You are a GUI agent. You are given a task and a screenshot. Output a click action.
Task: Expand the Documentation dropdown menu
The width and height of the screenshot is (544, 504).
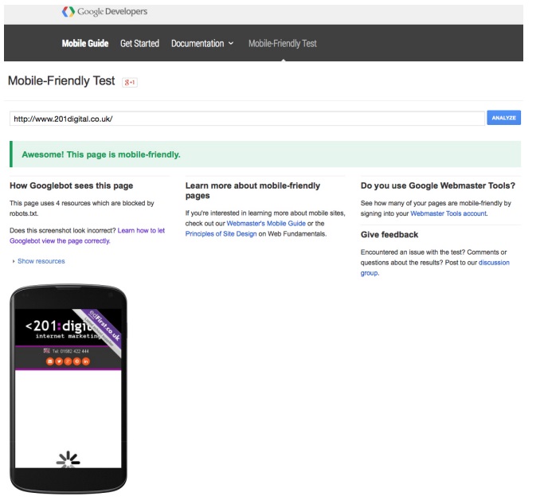202,43
